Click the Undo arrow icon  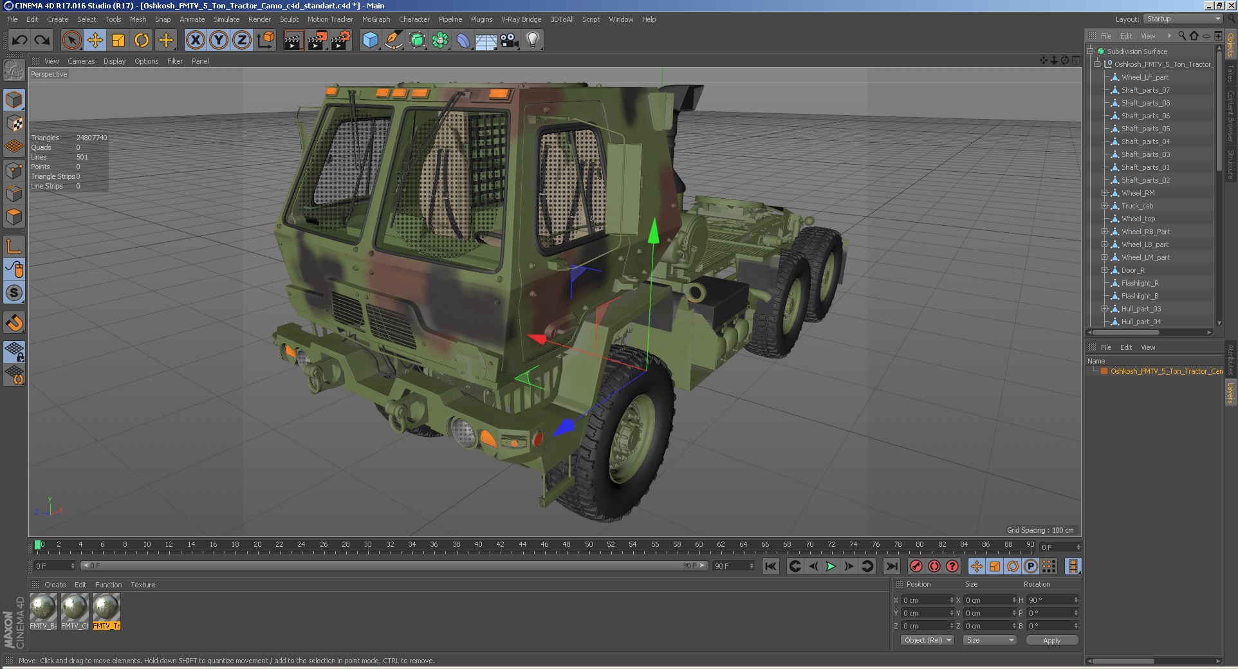[x=20, y=41]
